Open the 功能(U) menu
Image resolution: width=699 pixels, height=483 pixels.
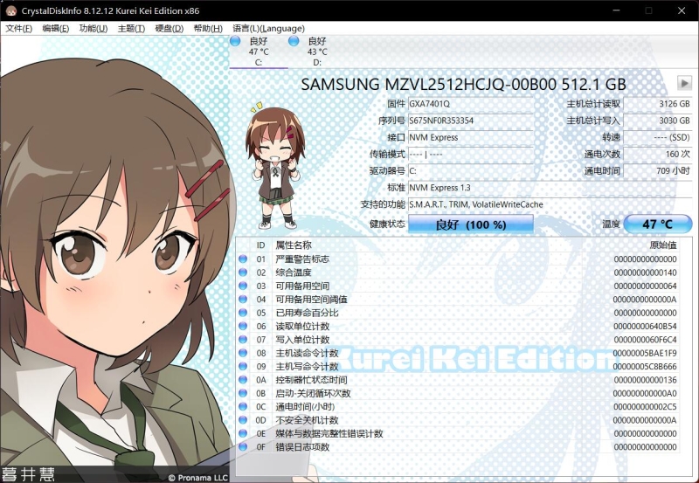pos(93,29)
